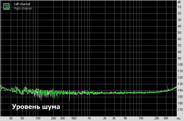Click the 1K frequency axis label

(x=89, y=118)
